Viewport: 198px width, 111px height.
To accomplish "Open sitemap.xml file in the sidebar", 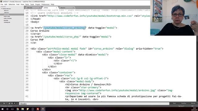I will pyautogui.click(x=7, y=22).
